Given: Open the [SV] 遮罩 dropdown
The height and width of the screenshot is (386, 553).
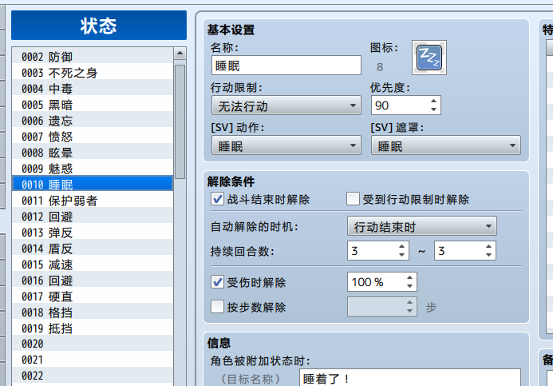Looking at the screenshot, I should coord(446,145).
